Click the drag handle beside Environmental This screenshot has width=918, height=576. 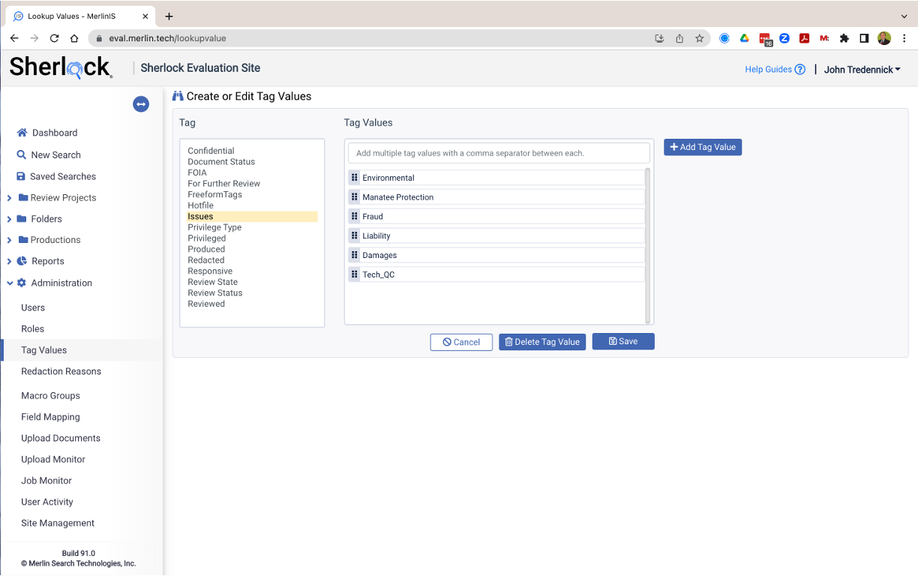point(355,178)
